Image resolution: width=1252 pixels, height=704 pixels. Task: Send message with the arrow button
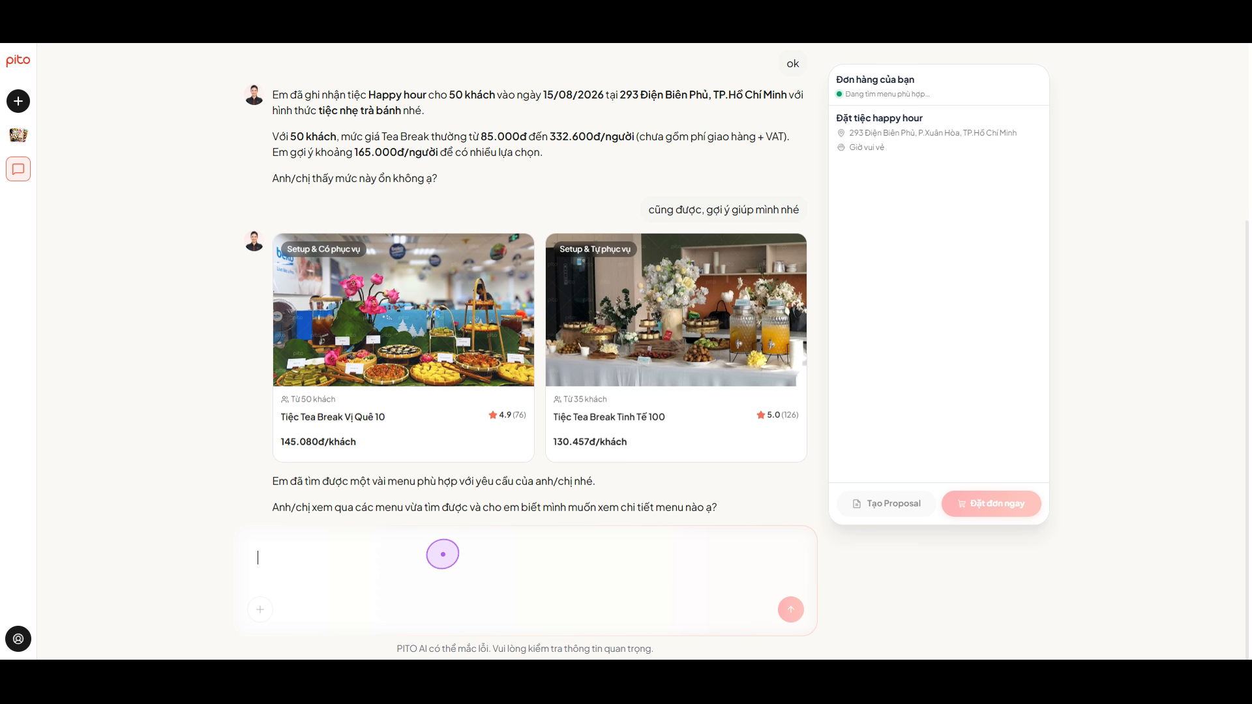point(790,609)
